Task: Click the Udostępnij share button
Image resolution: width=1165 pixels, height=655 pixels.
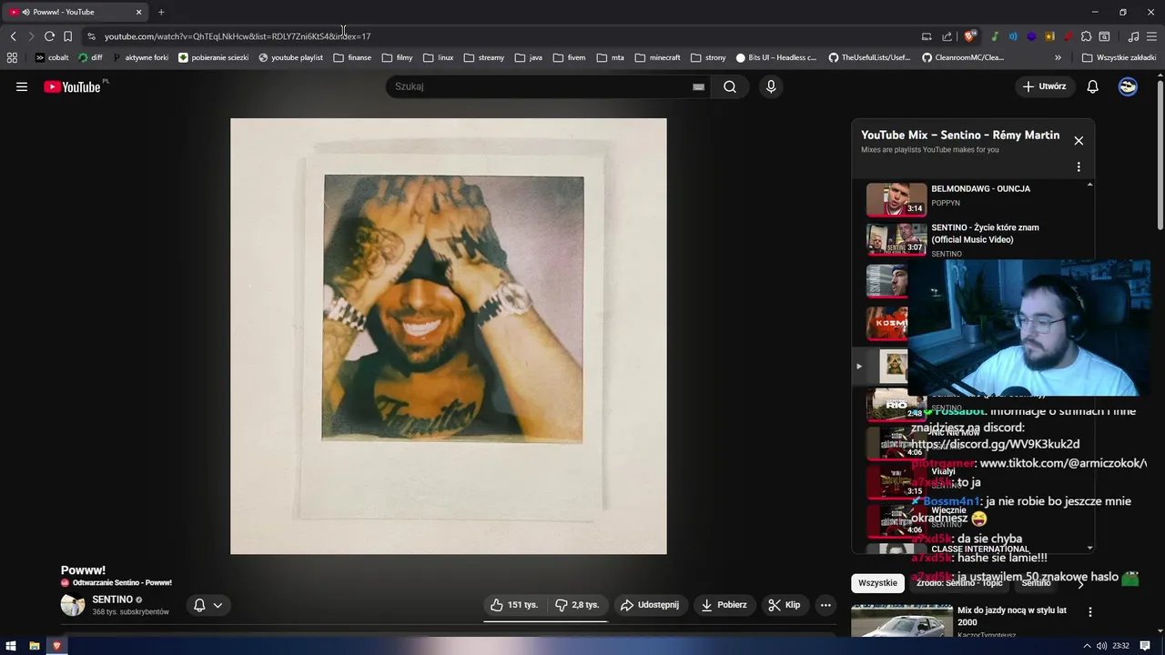Action: tap(649, 605)
